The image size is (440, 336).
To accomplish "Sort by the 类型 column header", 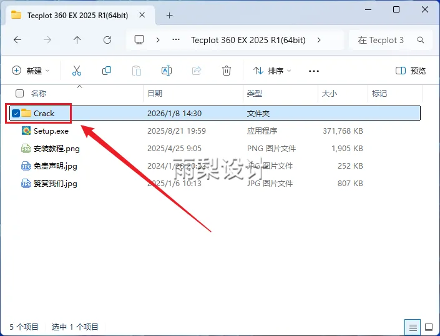I will tap(255, 93).
